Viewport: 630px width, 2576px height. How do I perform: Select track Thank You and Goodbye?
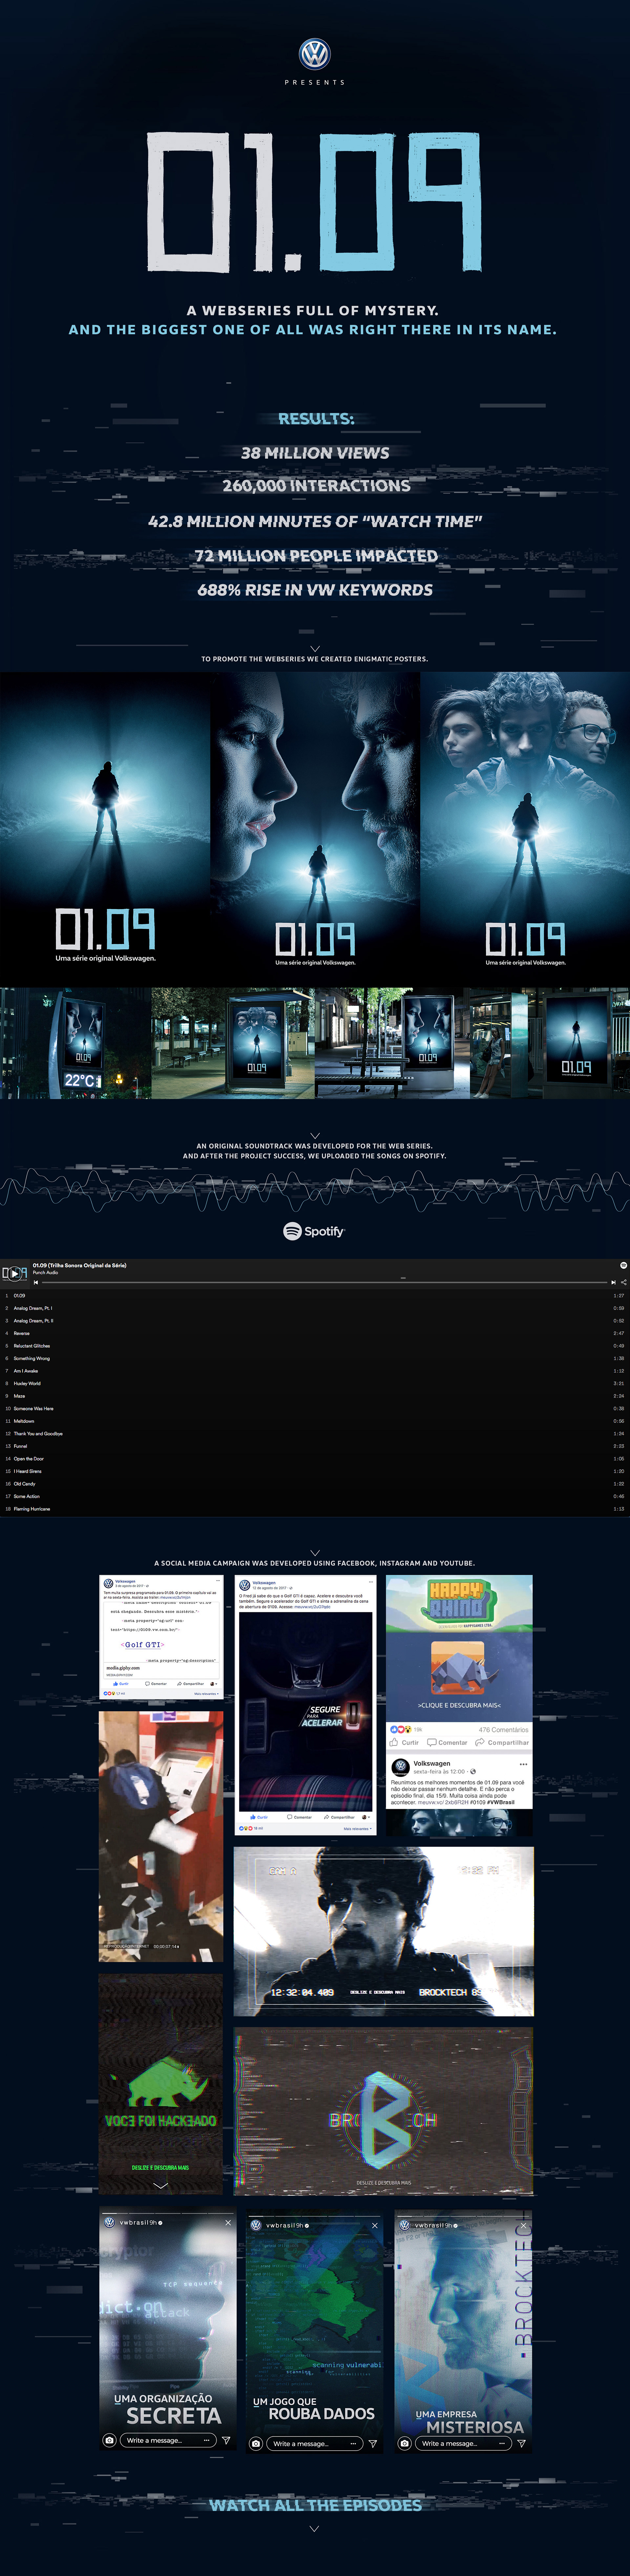point(38,1434)
